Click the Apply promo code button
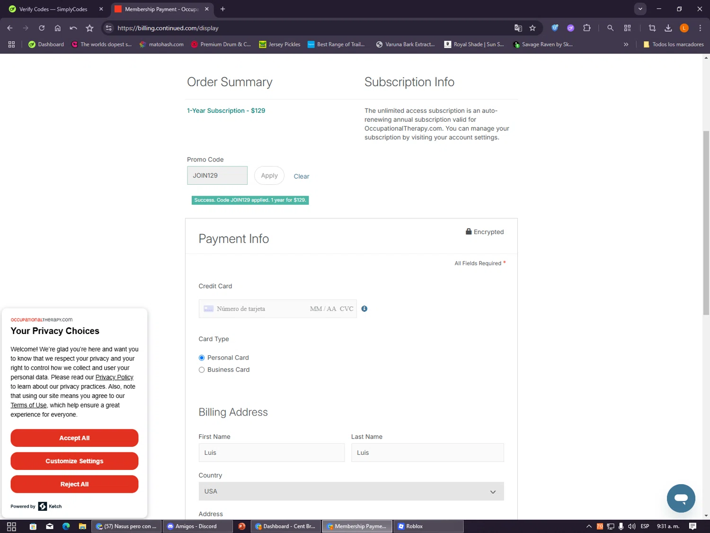This screenshot has width=710, height=533. pos(269,175)
